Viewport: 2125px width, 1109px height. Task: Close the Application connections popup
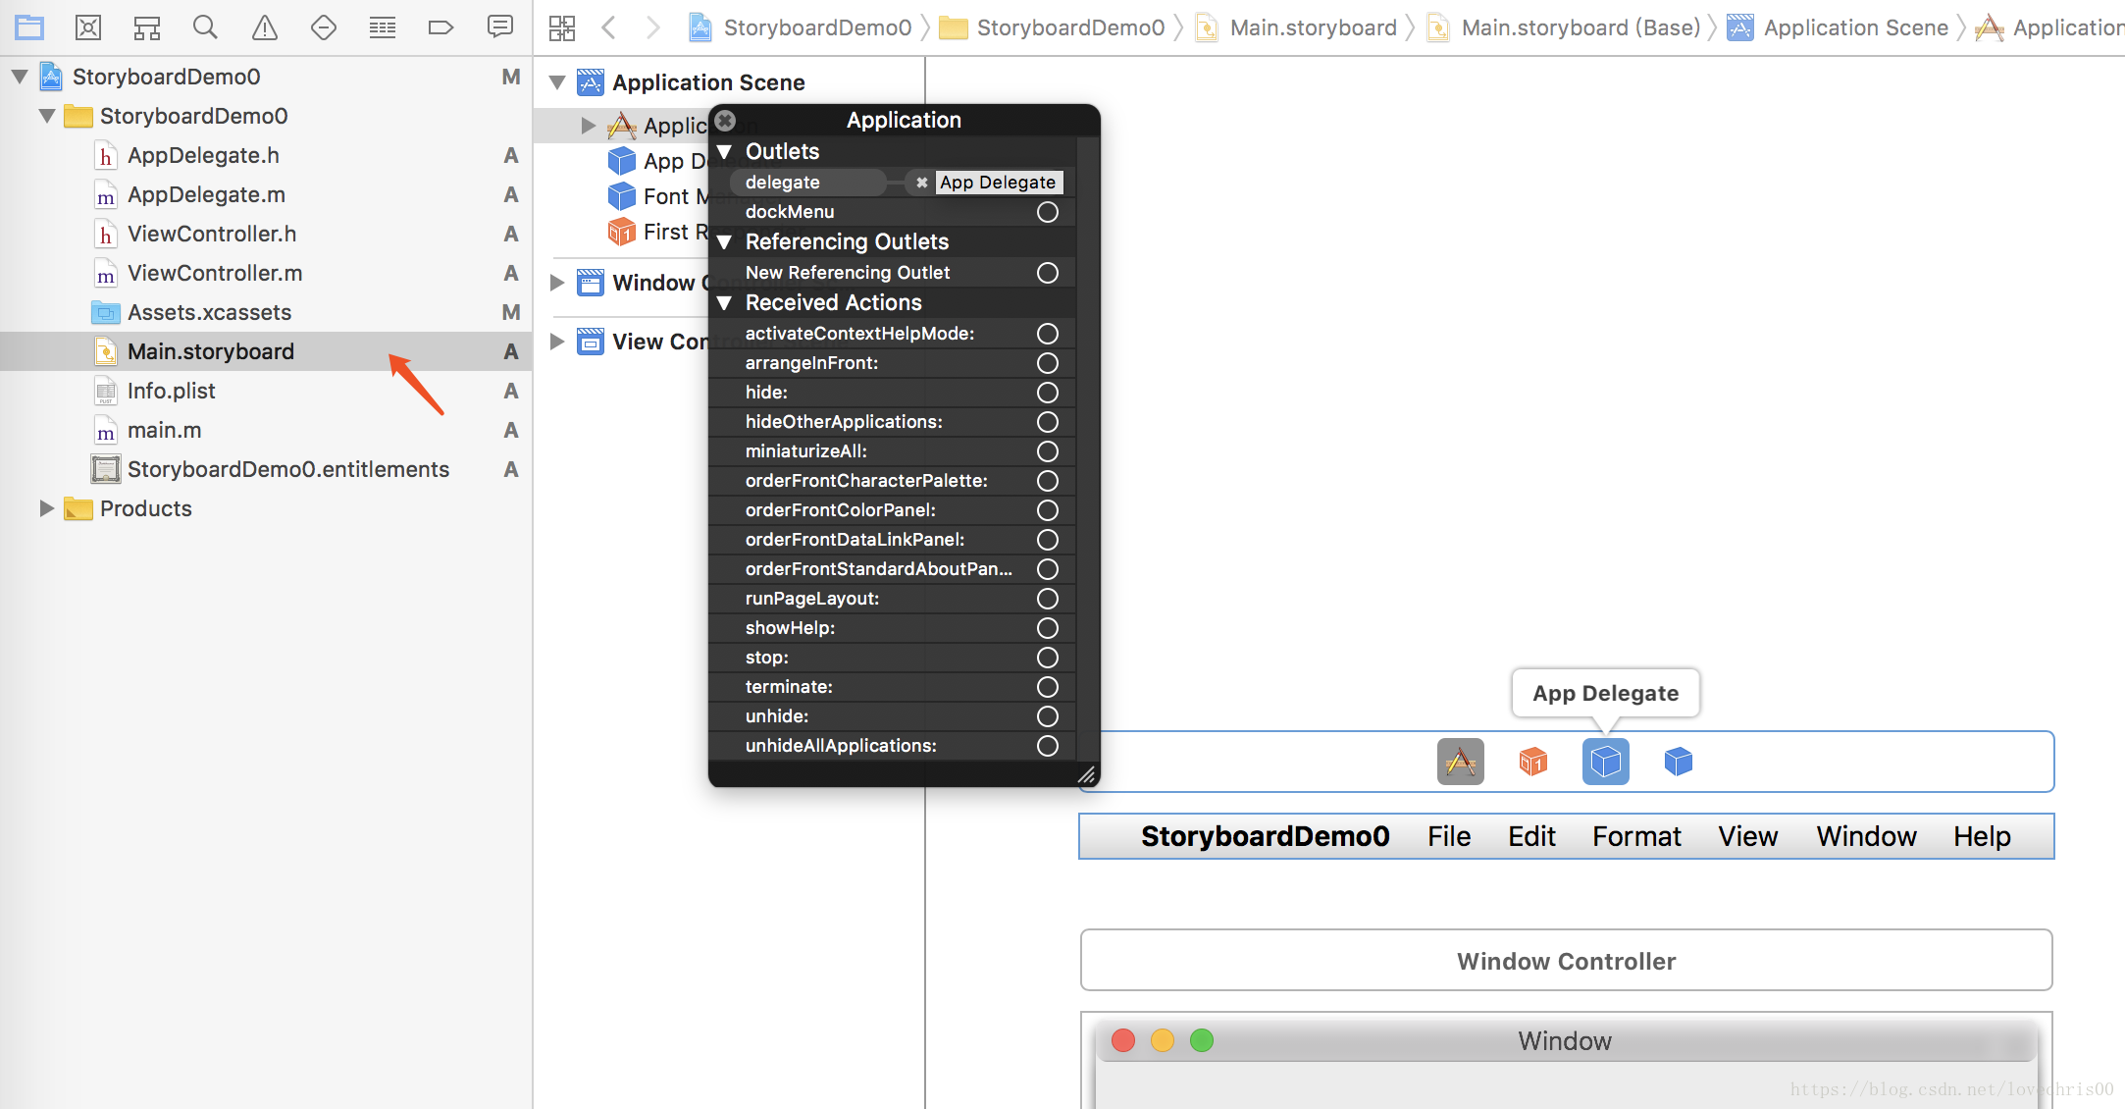pyautogui.click(x=725, y=121)
